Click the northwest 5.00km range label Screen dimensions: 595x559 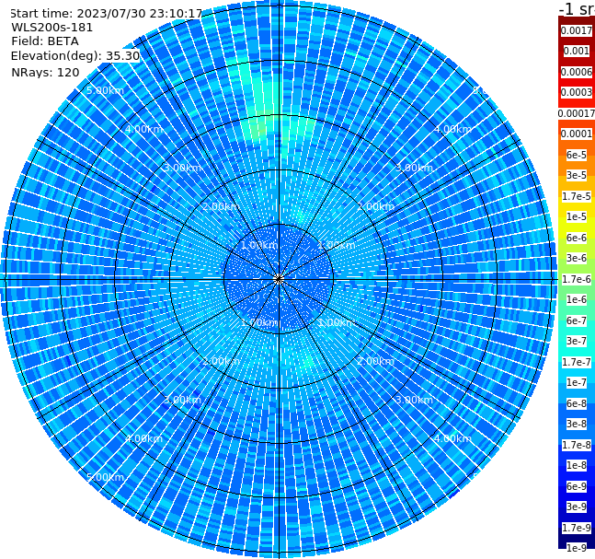click(105, 90)
